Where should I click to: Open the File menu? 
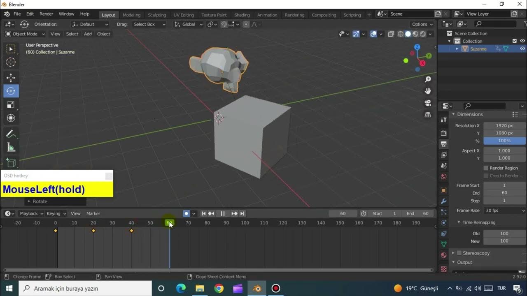[x=17, y=14]
